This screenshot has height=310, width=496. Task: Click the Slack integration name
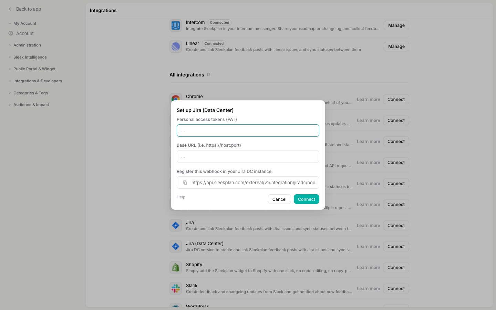click(192, 286)
